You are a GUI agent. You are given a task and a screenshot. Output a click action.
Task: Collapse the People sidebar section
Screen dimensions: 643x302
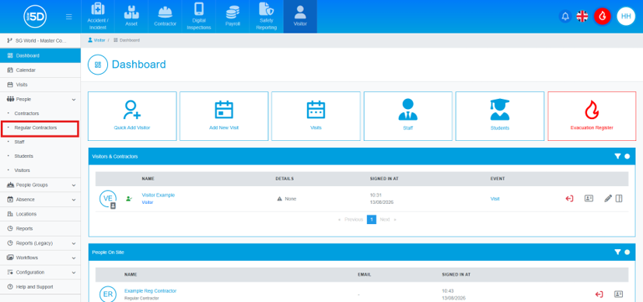[40, 100]
